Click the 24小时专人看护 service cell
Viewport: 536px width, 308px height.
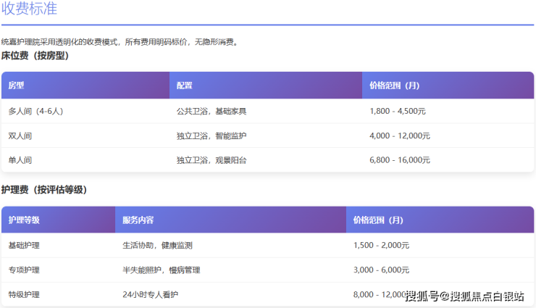pyautogui.click(x=150, y=295)
